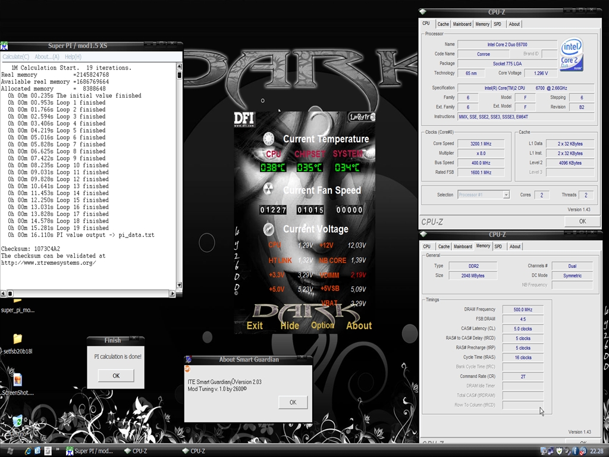Click the xtremesystems.org URL text in Super PI
This screenshot has height=457, width=609.
click(x=48, y=262)
